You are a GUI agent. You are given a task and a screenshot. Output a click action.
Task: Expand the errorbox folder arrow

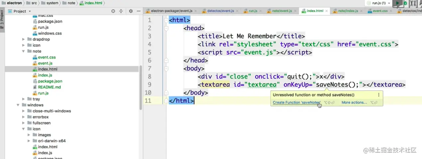(24, 117)
